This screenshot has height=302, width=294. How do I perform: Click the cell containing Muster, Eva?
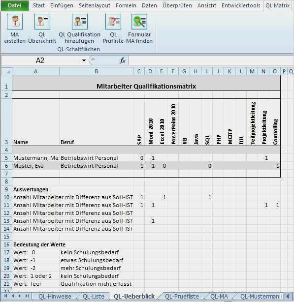pos(36,166)
